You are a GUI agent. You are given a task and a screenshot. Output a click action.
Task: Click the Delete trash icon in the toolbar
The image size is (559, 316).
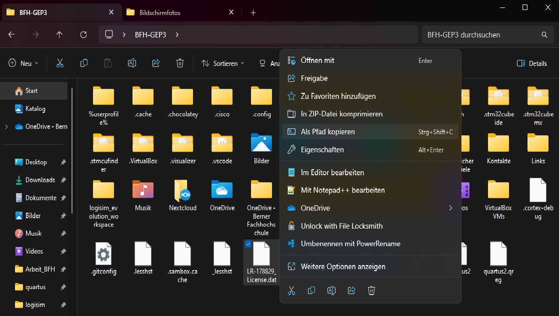tap(180, 63)
